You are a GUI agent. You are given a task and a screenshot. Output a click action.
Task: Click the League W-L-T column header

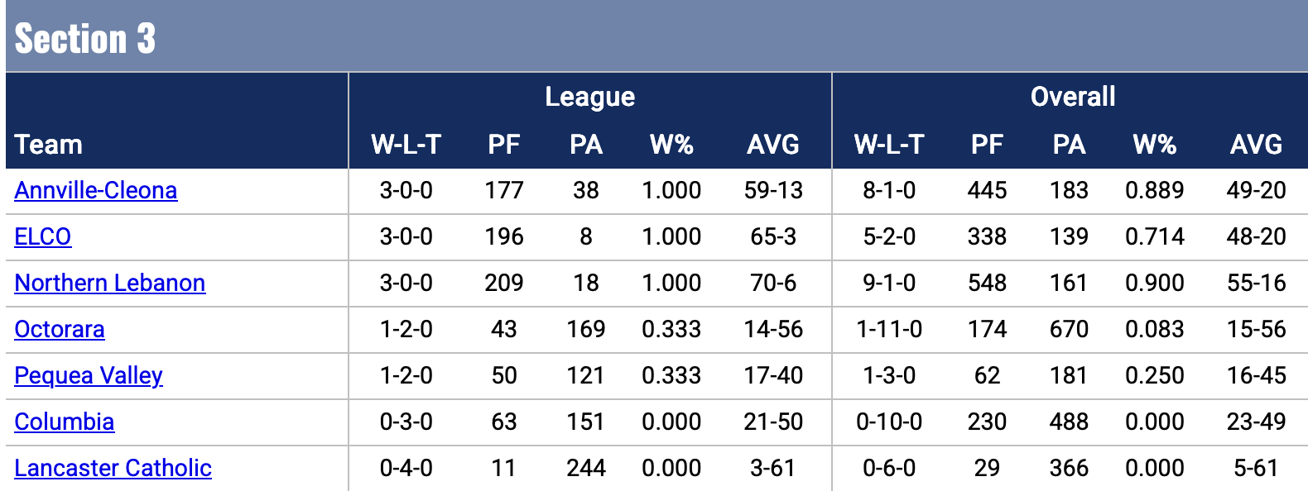click(406, 145)
